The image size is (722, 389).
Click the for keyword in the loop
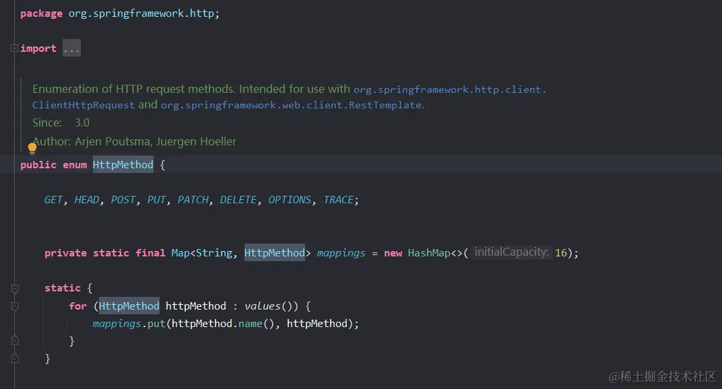[78, 306]
